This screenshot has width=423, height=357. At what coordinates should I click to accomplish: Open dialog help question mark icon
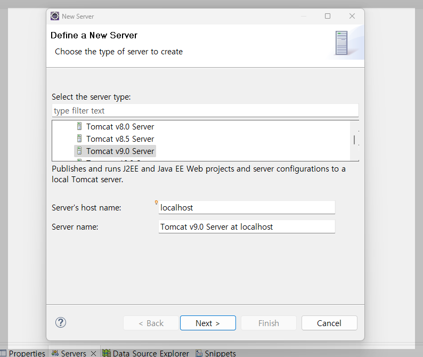click(x=61, y=322)
